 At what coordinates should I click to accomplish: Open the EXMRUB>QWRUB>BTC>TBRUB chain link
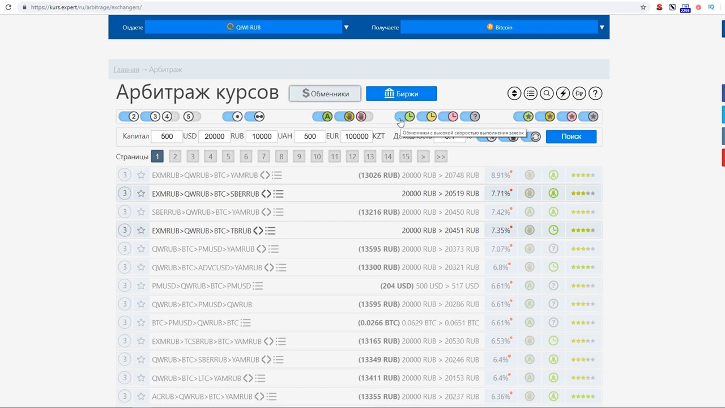pyautogui.click(x=201, y=231)
